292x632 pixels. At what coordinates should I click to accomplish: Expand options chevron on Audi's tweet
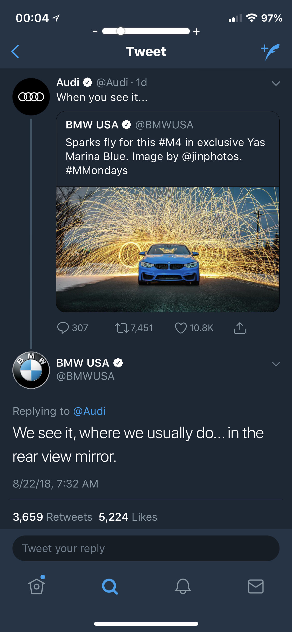[x=276, y=83]
